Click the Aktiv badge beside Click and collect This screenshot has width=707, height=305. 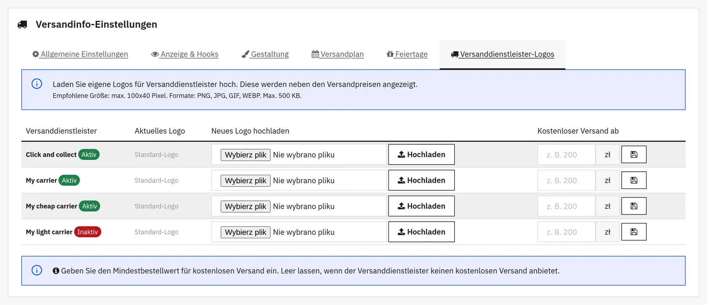click(89, 154)
